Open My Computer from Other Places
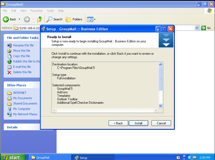 pos(22,109)
